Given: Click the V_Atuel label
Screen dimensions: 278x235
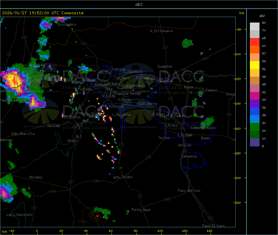Looking at the screenshot, I should pyautogui.click(x=159, y=114).
